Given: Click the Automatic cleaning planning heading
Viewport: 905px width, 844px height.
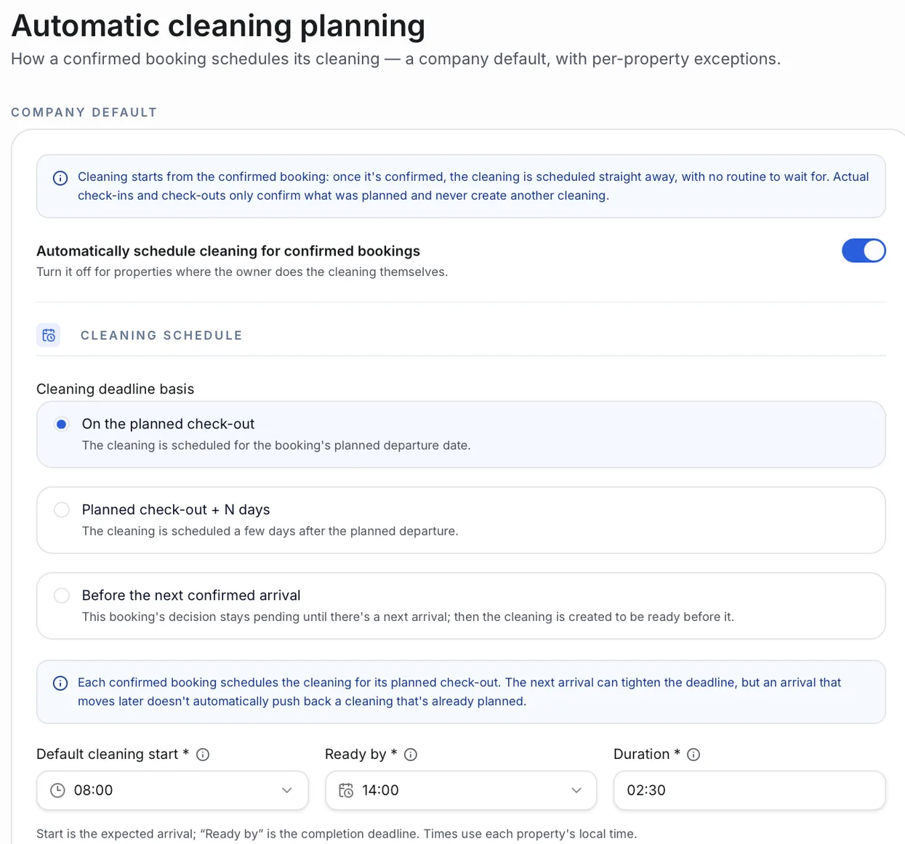Looking at the screenshot, I should [218, 25].
